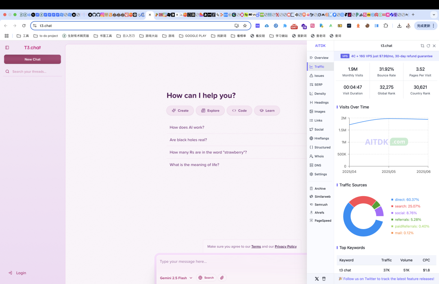Image resolution: width=439 pixels, height=284 pixels.
Task: Open the AITDK Headings tab
Action: (320, 103)
